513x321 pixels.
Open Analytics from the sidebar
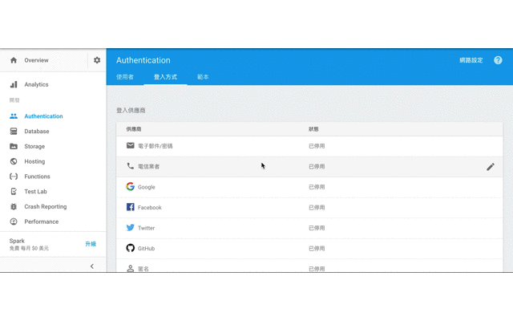click(36, 84)
